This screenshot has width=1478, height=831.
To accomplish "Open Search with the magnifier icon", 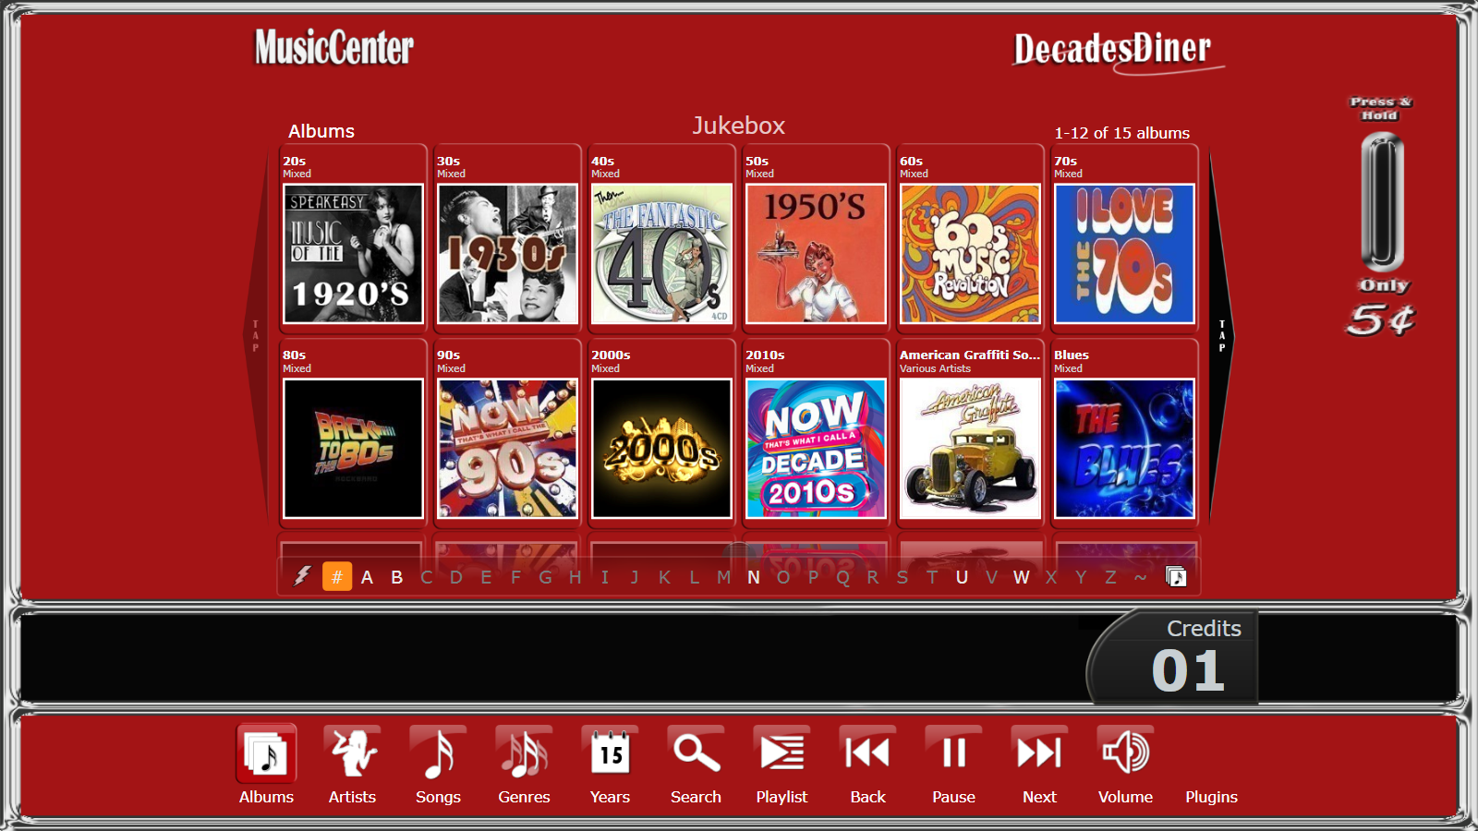I will click(696, 753).
